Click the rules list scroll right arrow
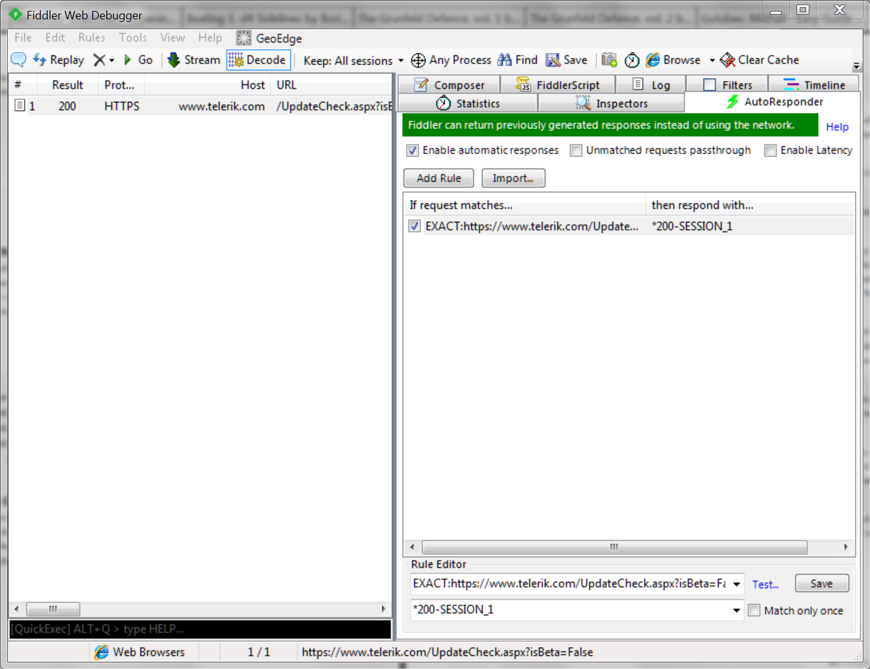 [845, 547]
